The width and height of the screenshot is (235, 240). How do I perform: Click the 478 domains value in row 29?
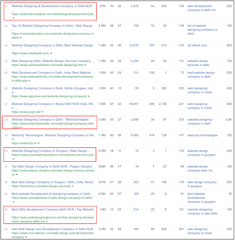152,135
